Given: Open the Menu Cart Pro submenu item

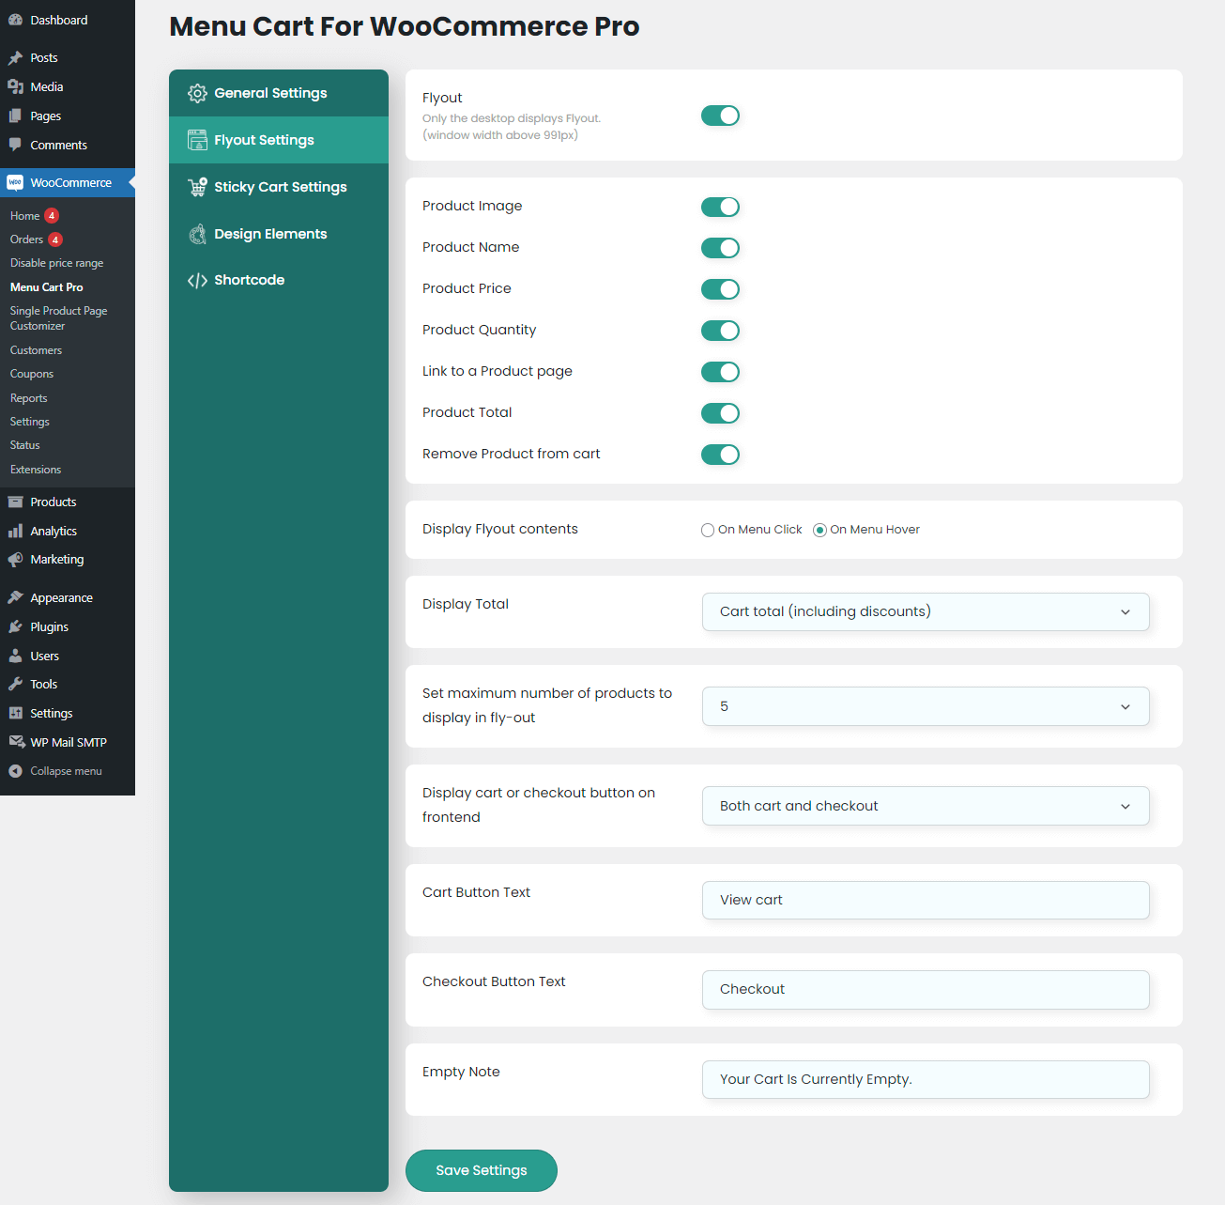Looking at the screenshot, I should 47,287.
